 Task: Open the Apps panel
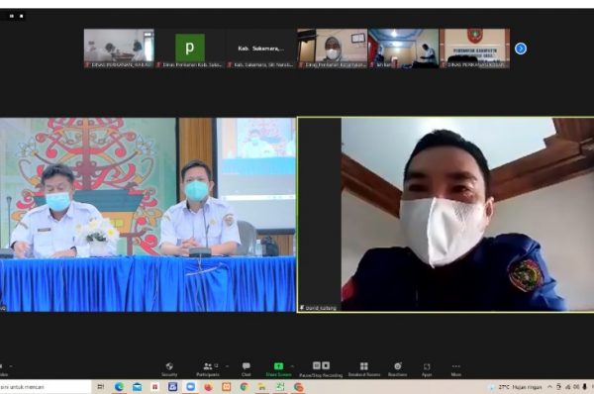(x=427, y=369)
